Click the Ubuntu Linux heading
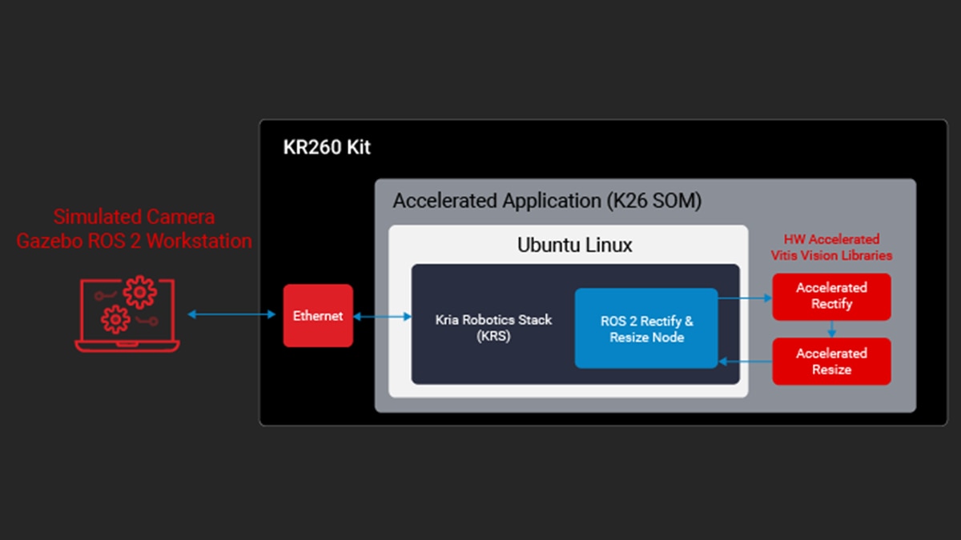This screenshot has height=540, width=961. (x=574, y=246)
